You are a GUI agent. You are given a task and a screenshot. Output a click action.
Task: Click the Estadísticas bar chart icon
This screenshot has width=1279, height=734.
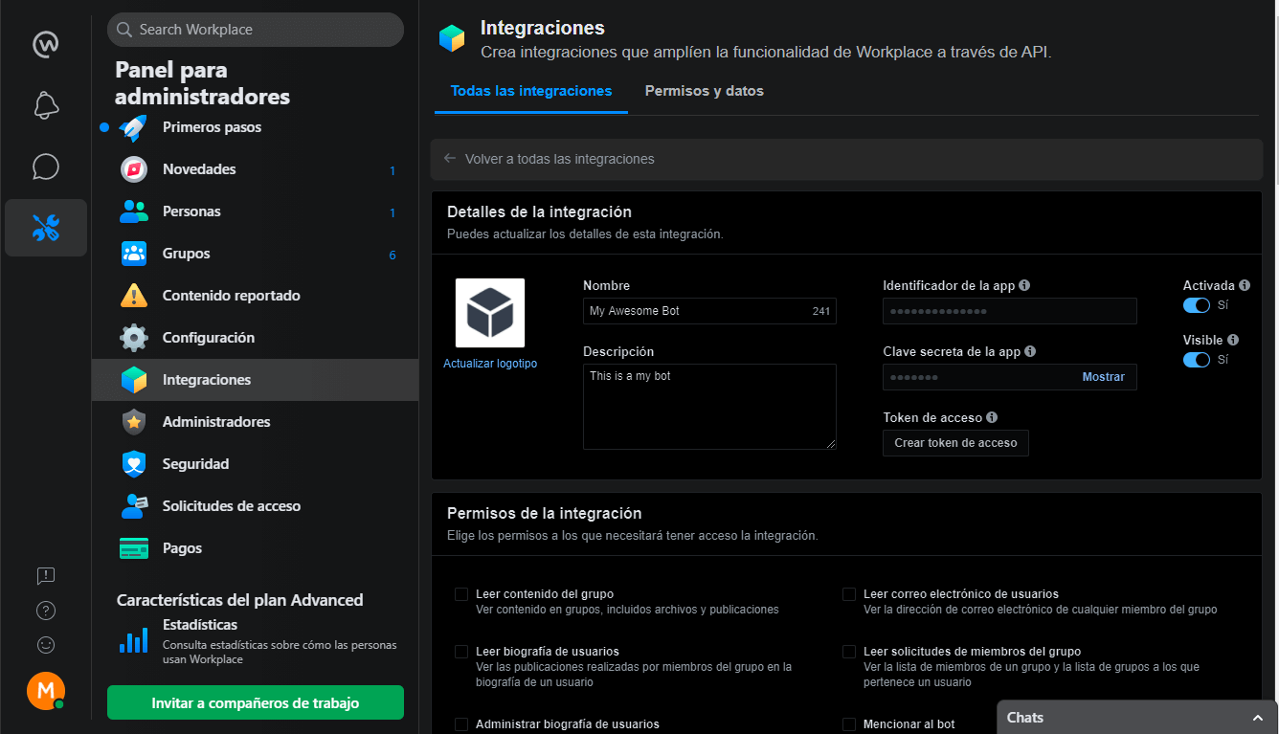click(x=133, y=640)
